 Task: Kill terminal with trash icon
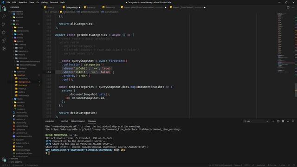(283, 121)
